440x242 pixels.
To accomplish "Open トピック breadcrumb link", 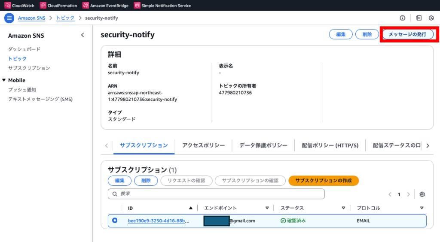I will coord(65,18).
